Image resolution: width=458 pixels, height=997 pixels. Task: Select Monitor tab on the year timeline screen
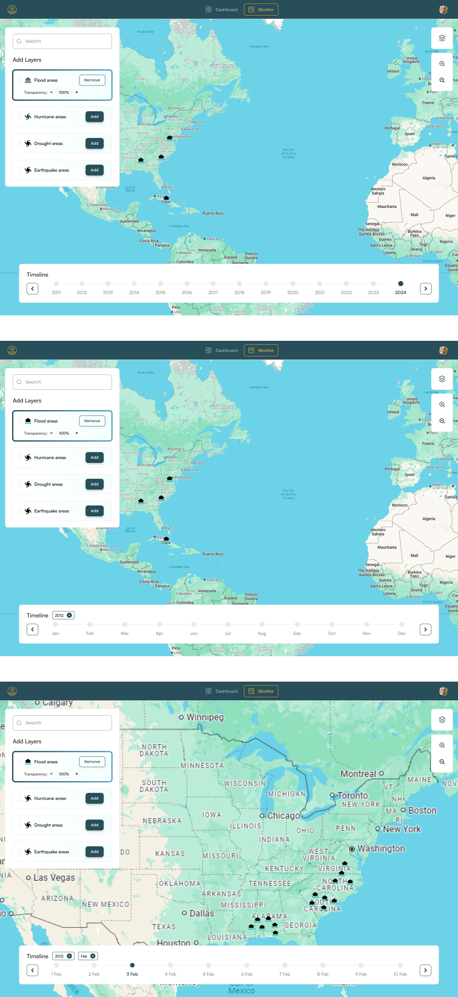tap(261, 9)
